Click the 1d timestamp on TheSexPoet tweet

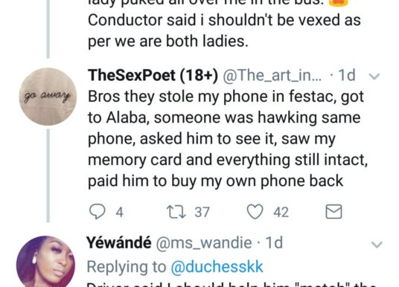click(x=346, y=75)
